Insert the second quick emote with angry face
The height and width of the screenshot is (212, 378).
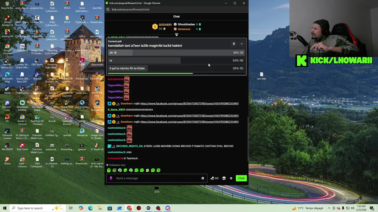(x=114, y=170)
